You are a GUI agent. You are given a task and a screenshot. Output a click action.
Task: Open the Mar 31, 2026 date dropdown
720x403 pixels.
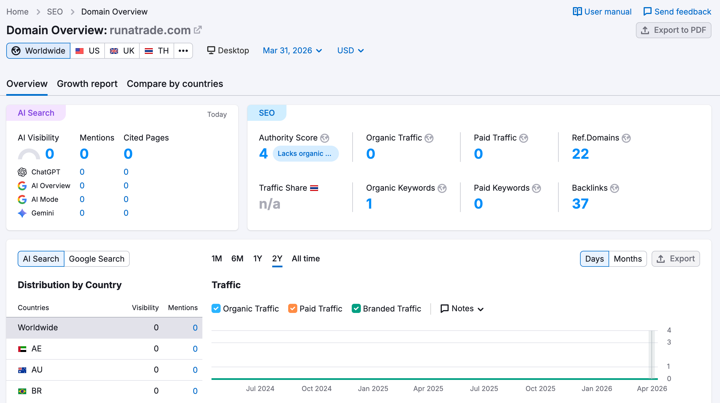[x=292, y=50]
